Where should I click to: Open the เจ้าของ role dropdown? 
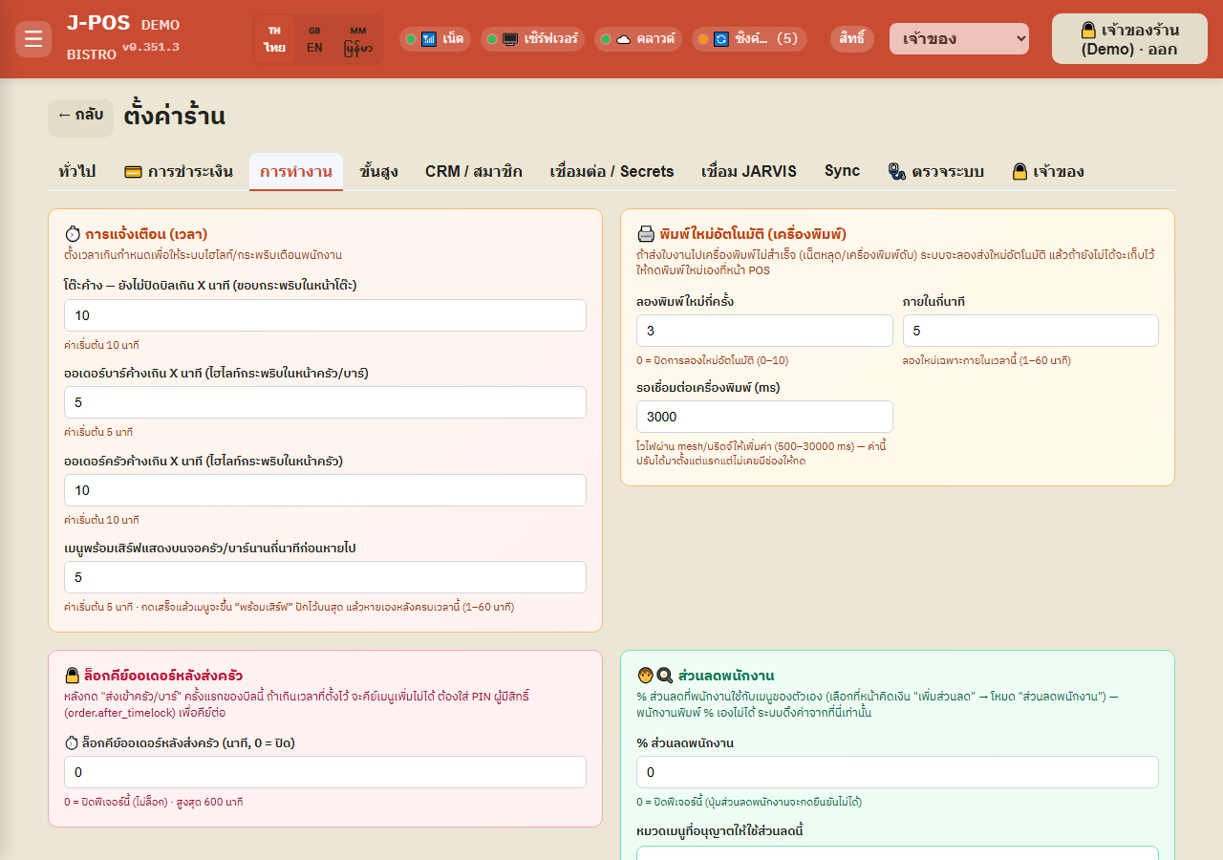click(959, 39)
